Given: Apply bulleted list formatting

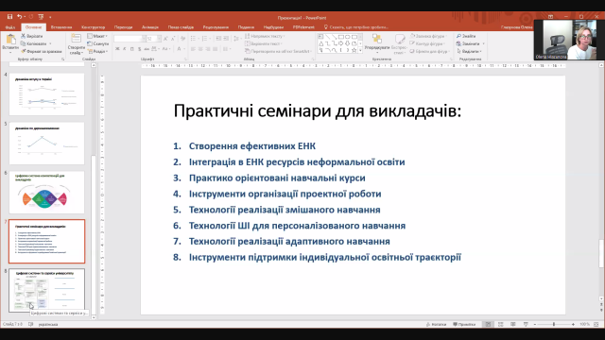Looking at the screenshot, I should [x=194, y=39].
